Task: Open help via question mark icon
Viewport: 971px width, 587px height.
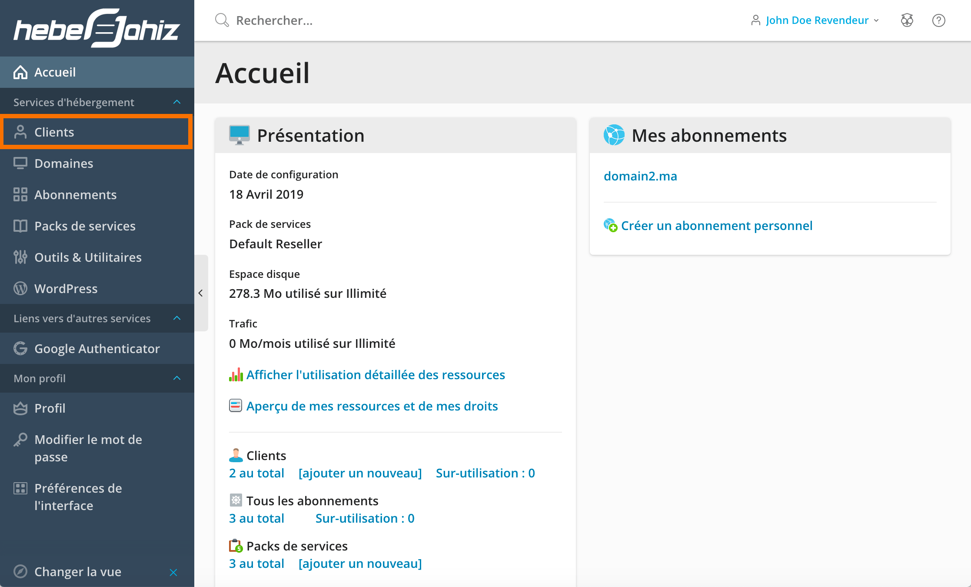Action: click(939, 20)
